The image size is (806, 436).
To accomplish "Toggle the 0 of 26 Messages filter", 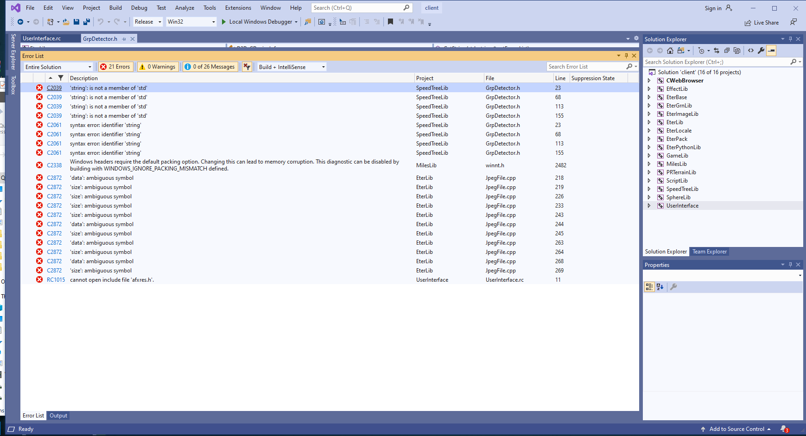I will coord(210,67).
